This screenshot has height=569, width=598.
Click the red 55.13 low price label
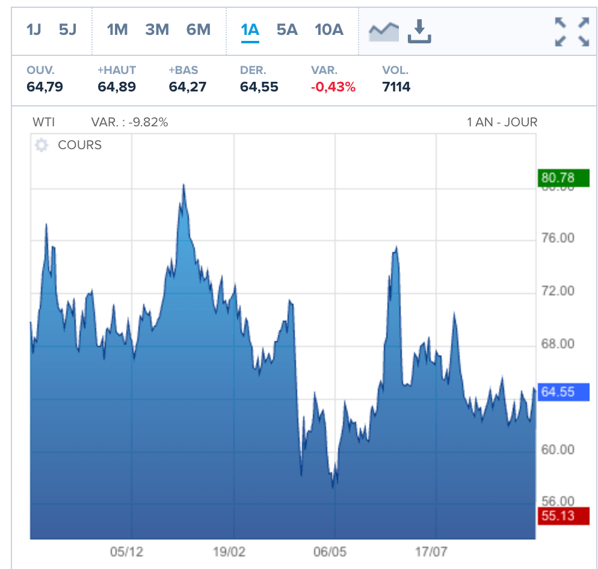click(563, 515)
